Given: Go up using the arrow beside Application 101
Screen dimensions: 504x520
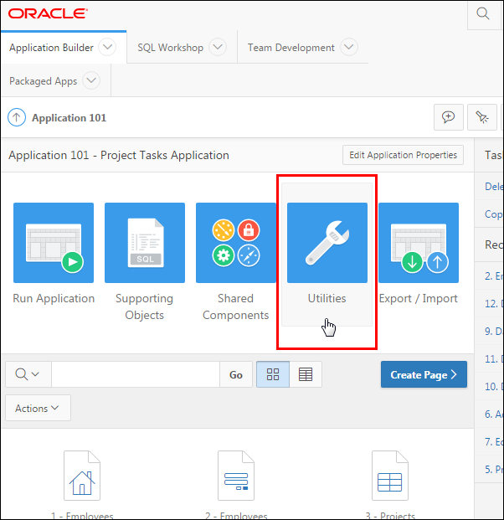Looking at the screenshot, I should (x=17, y=117).
